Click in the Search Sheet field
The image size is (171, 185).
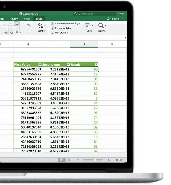click(95, 14)
